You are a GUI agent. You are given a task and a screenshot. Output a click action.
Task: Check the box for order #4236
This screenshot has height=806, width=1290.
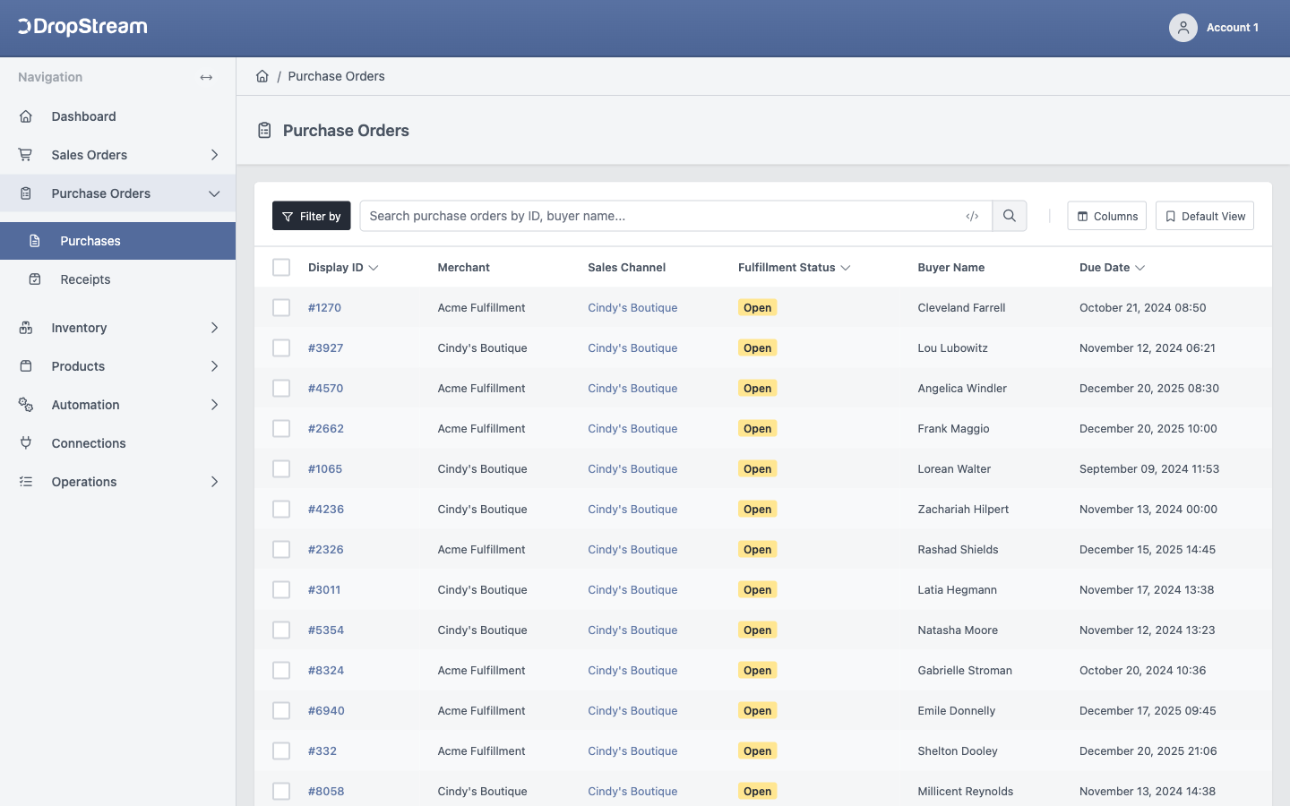click(281, 509)
